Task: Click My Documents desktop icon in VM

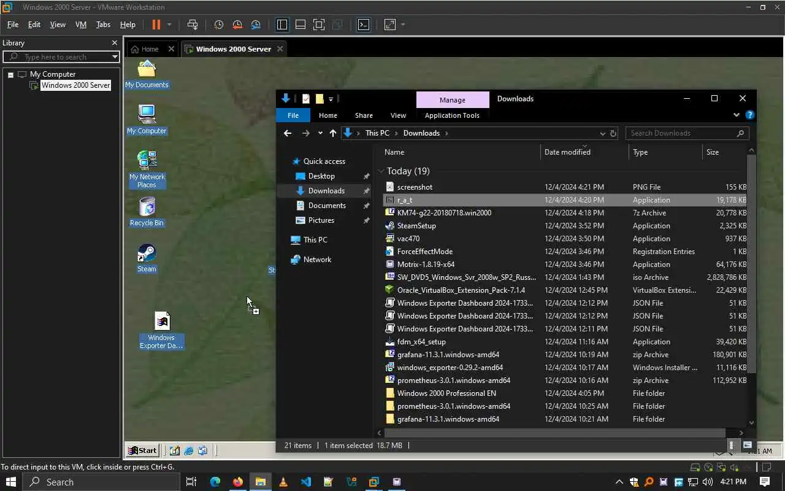Action: tap(147, 74)
